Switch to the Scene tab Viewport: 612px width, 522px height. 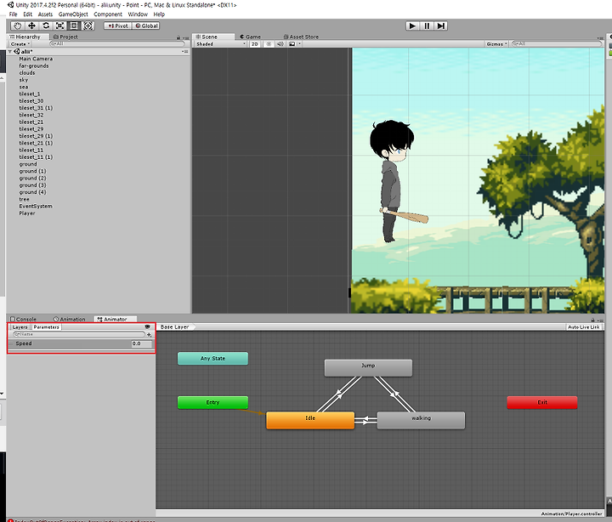coord(210,37)
